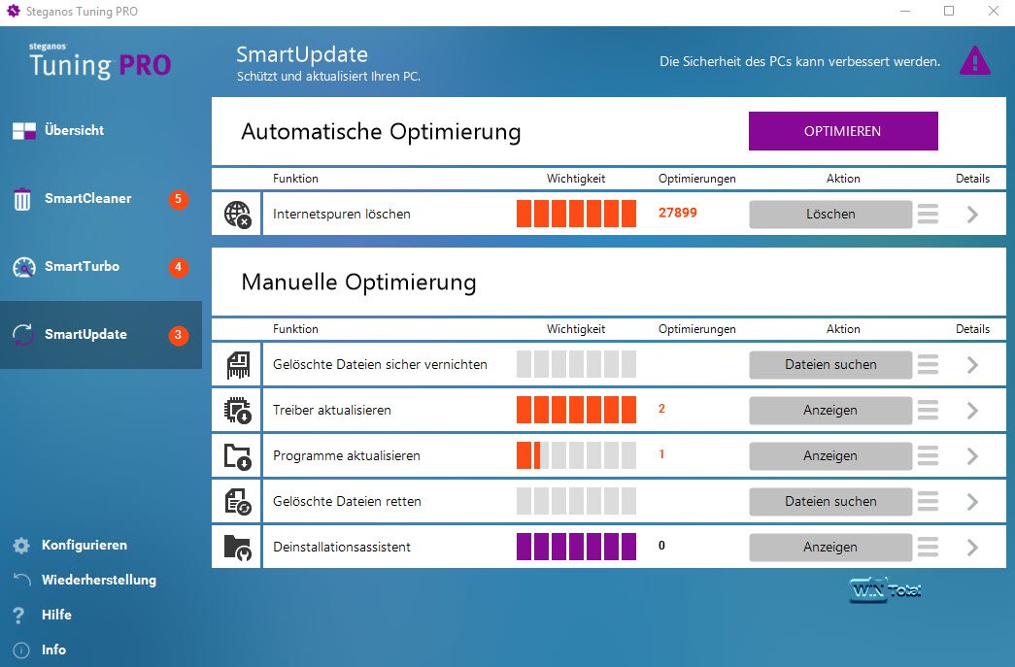
Task: Click Anzeigen for Programme aktualisieren
Action: coord(830,456)
